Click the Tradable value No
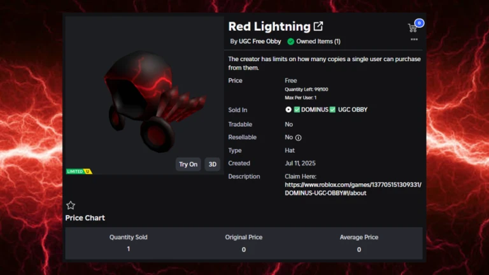 (x=288, y=124)
